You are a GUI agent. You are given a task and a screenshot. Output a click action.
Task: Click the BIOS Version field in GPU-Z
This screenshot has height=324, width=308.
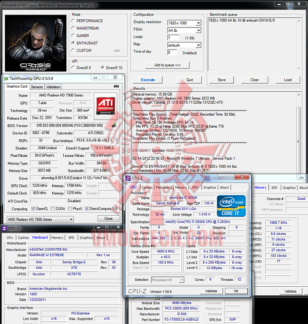70,126
